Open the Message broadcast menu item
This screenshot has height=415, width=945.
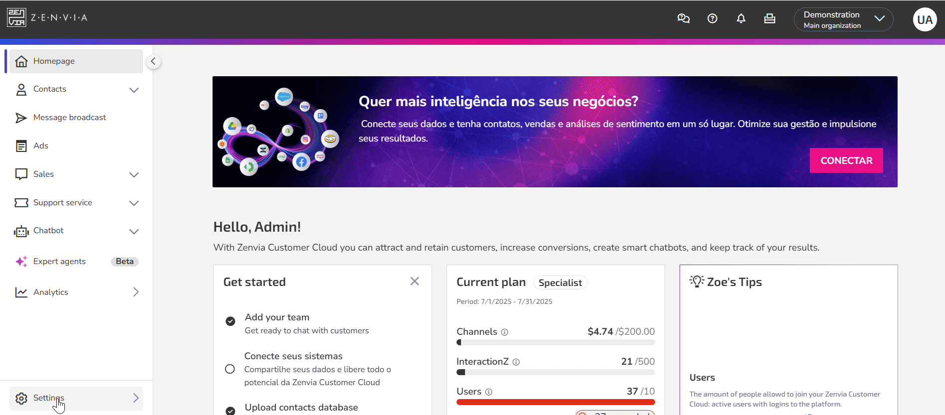(76, 118)
